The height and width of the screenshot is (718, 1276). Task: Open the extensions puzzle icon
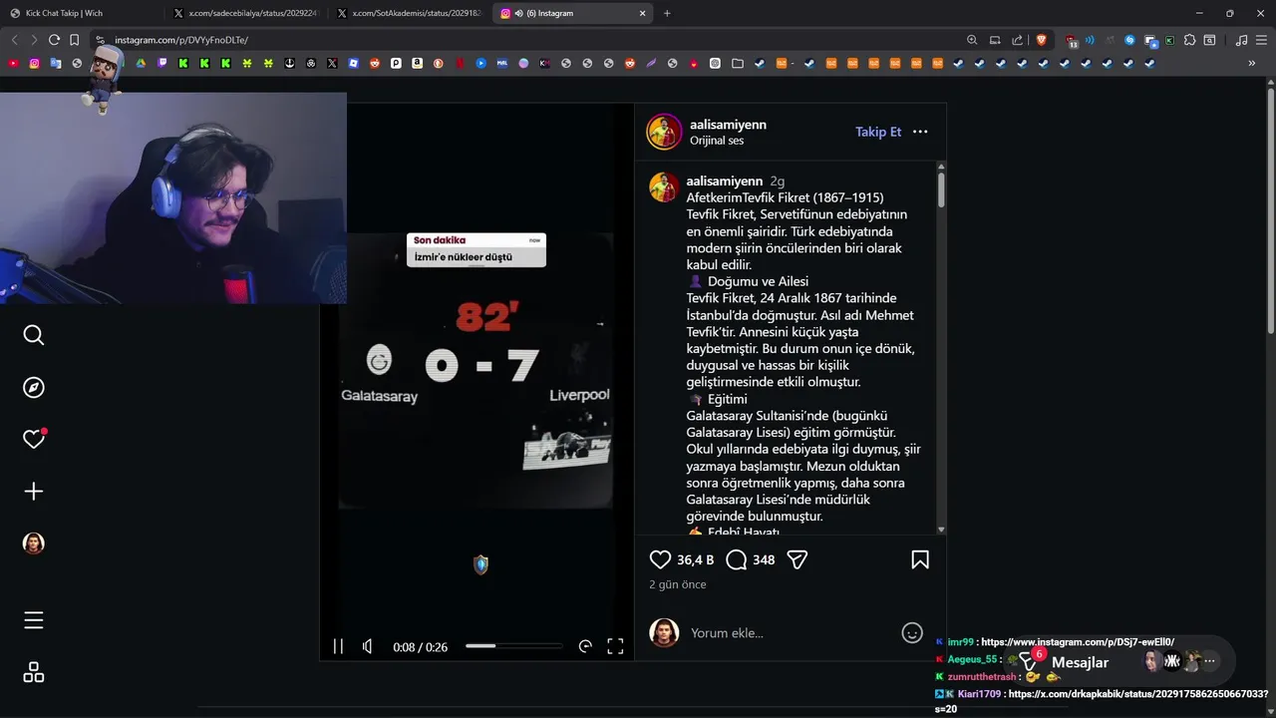1189,40
